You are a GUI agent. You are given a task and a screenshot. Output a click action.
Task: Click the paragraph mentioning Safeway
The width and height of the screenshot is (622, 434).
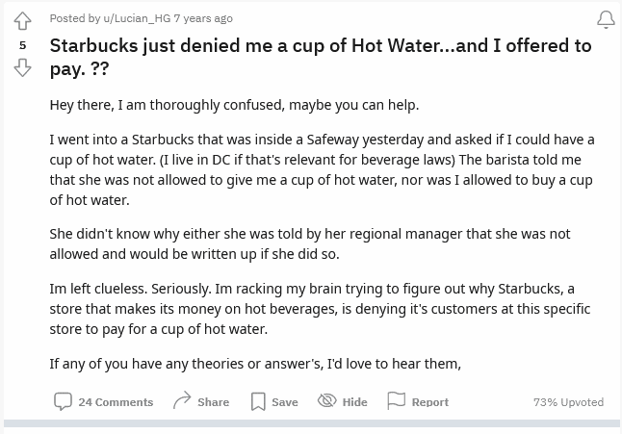(322, 169)
